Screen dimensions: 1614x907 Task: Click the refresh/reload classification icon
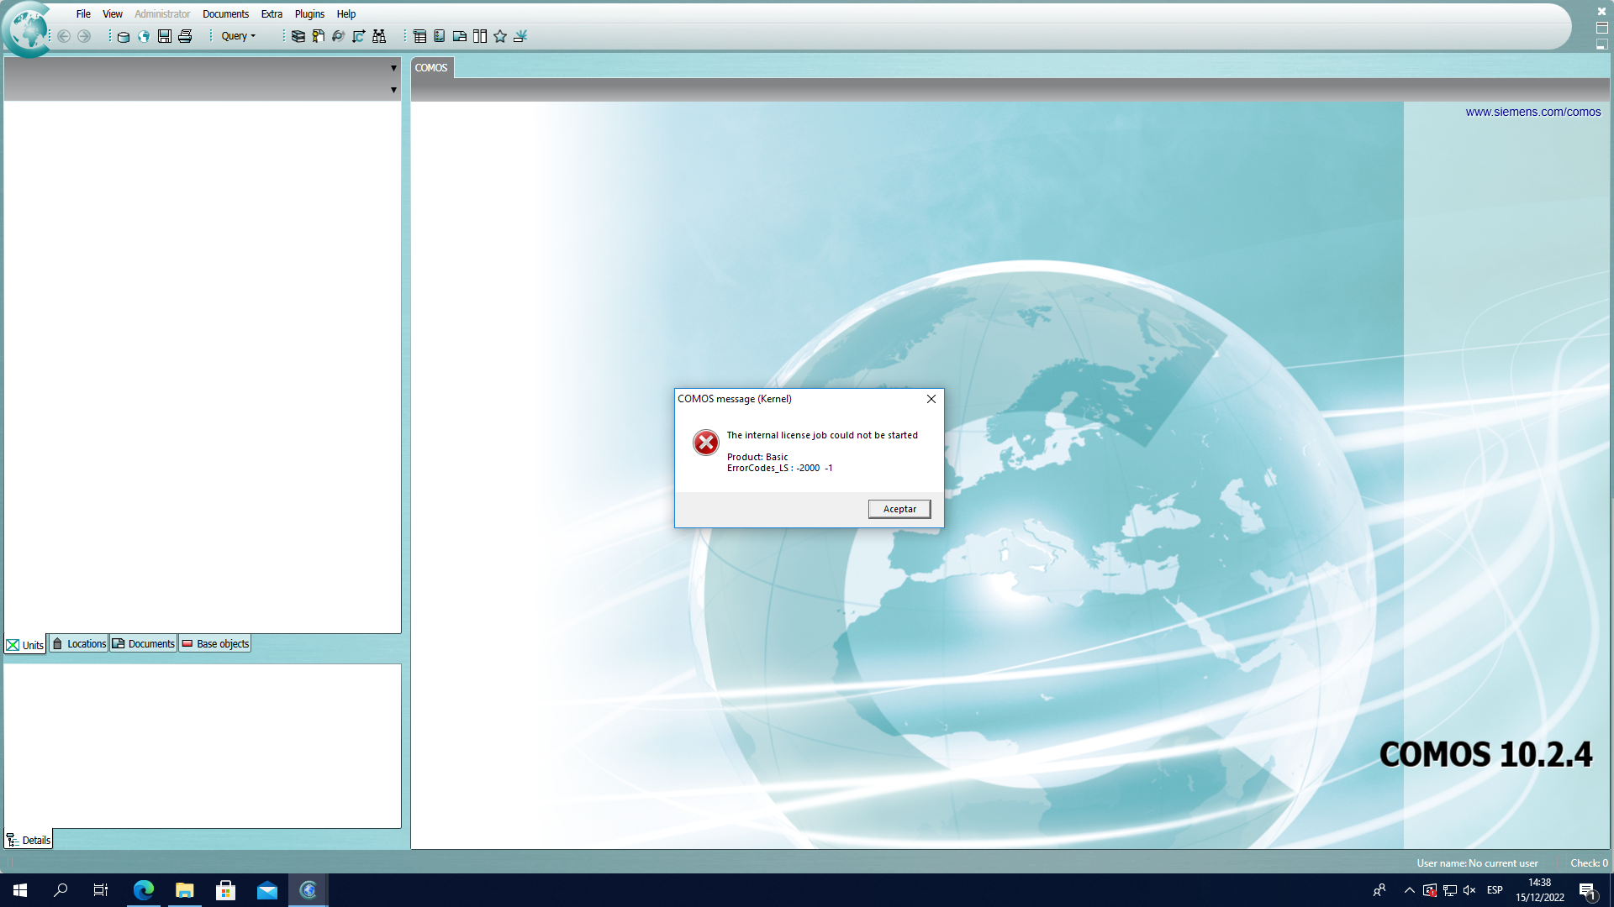point(339,36)
